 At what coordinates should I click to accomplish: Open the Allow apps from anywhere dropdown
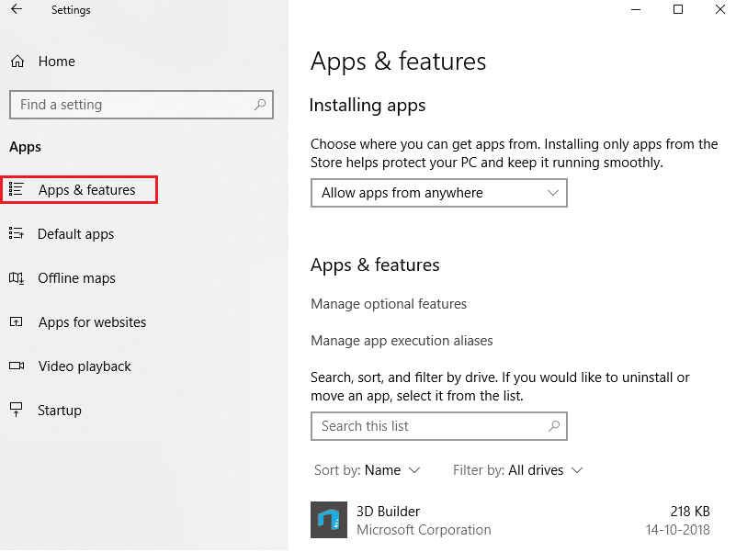(438, 193)
